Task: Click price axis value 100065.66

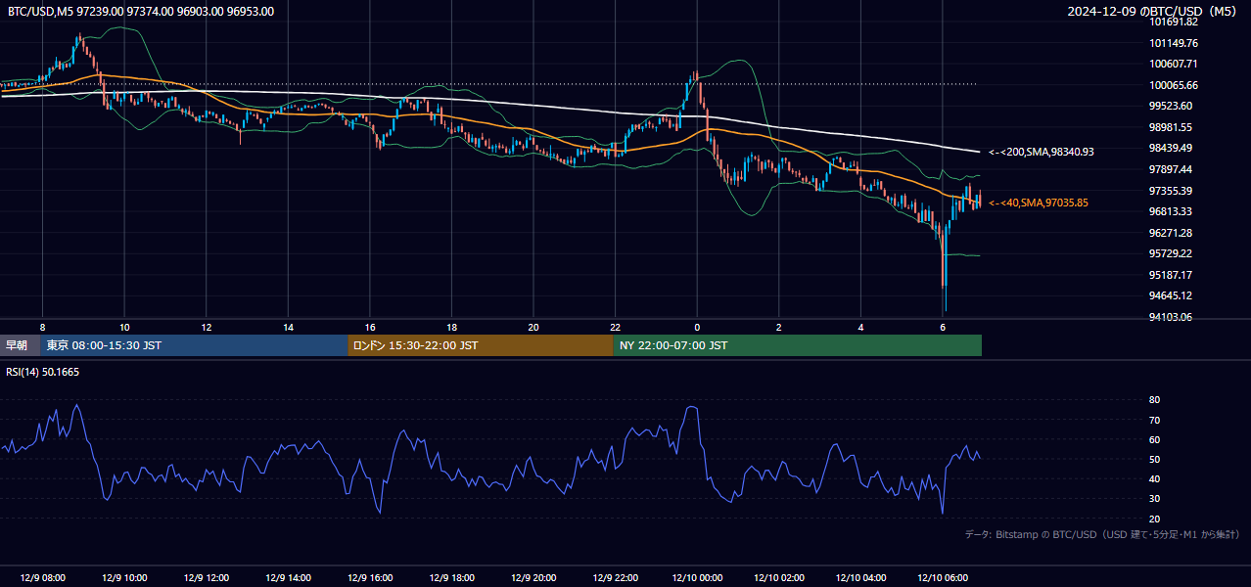Action: [1174, 85]
